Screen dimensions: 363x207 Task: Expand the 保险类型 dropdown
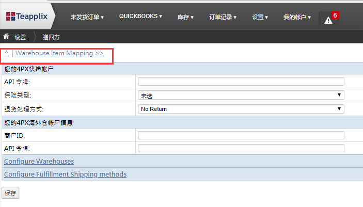pos(241,95)
